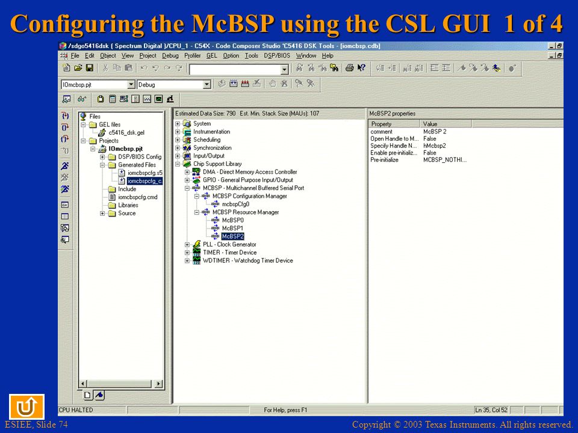The height and width of the screenshot is (433, 578).
Task: Click the View Registers icon in sidebar
Action: [65, 204]
